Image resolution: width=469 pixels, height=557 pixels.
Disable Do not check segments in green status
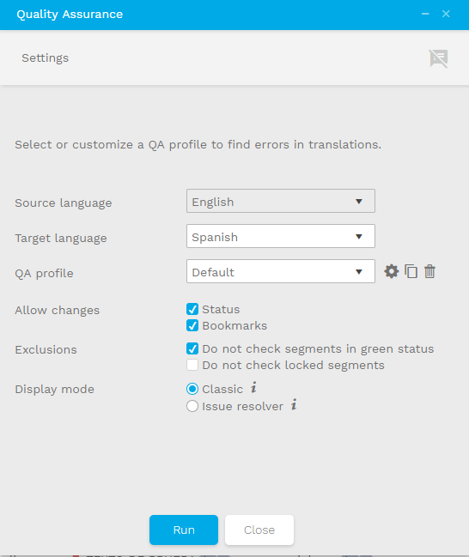192,348
